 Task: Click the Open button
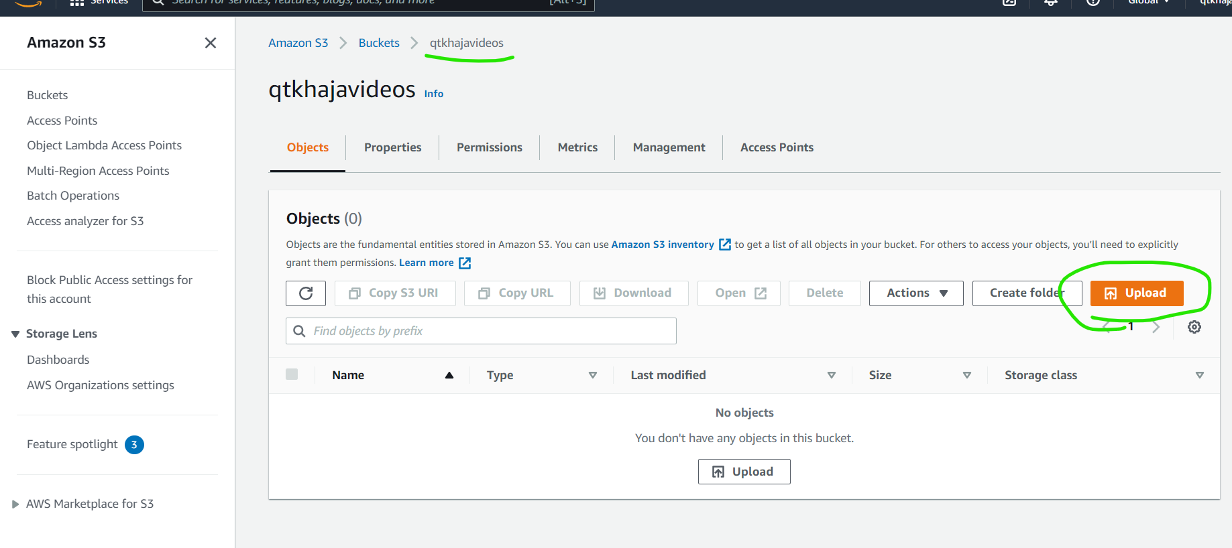[x=739, y=293]
